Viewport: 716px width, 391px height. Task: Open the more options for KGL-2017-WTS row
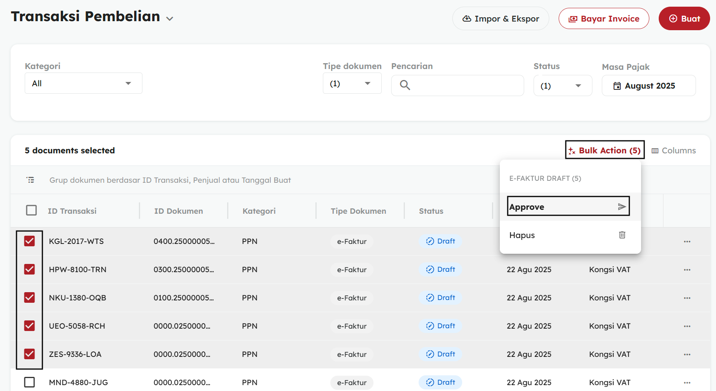click(x=687, y=242)
